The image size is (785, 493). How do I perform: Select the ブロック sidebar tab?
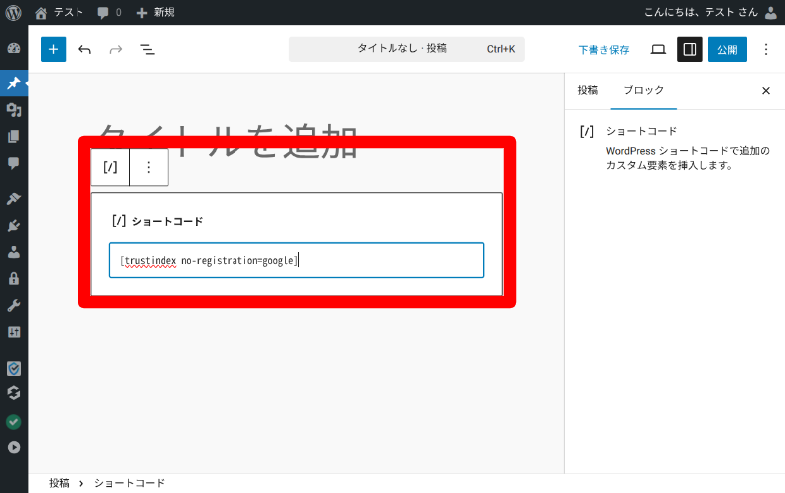coord(643,90)
